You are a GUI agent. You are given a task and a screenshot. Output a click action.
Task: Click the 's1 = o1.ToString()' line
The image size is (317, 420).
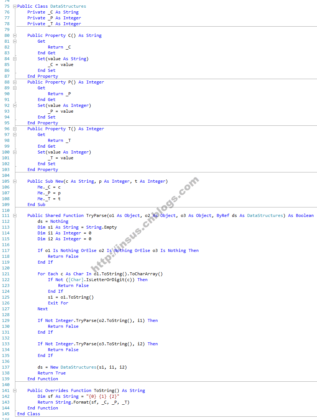click(71, 297)
